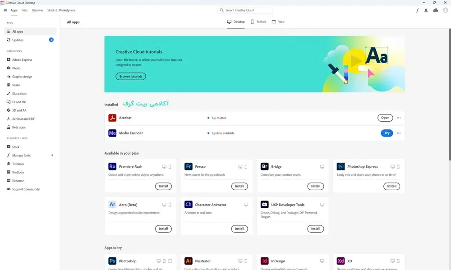Click the Premiere Rush icon
The width and height of the screenshot is (451, 270).
112,166
